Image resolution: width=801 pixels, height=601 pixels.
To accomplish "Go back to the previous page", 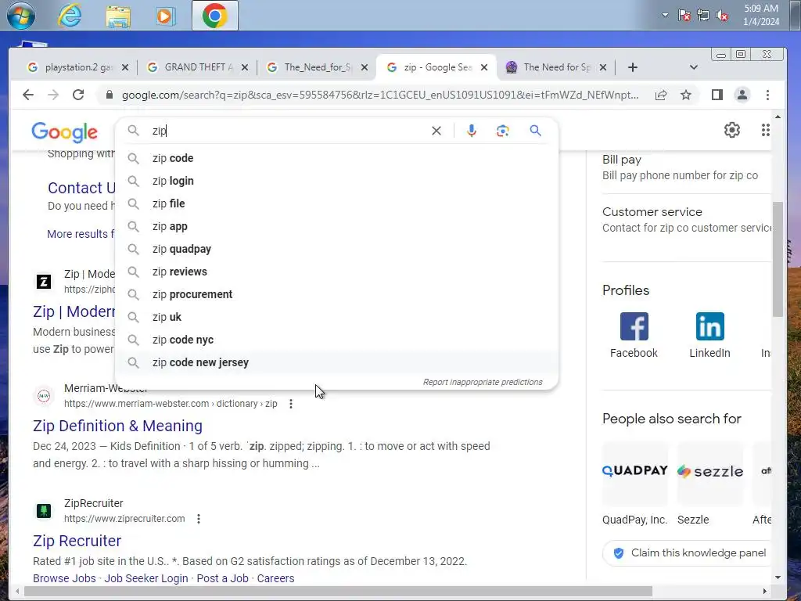I will [28, 95].
